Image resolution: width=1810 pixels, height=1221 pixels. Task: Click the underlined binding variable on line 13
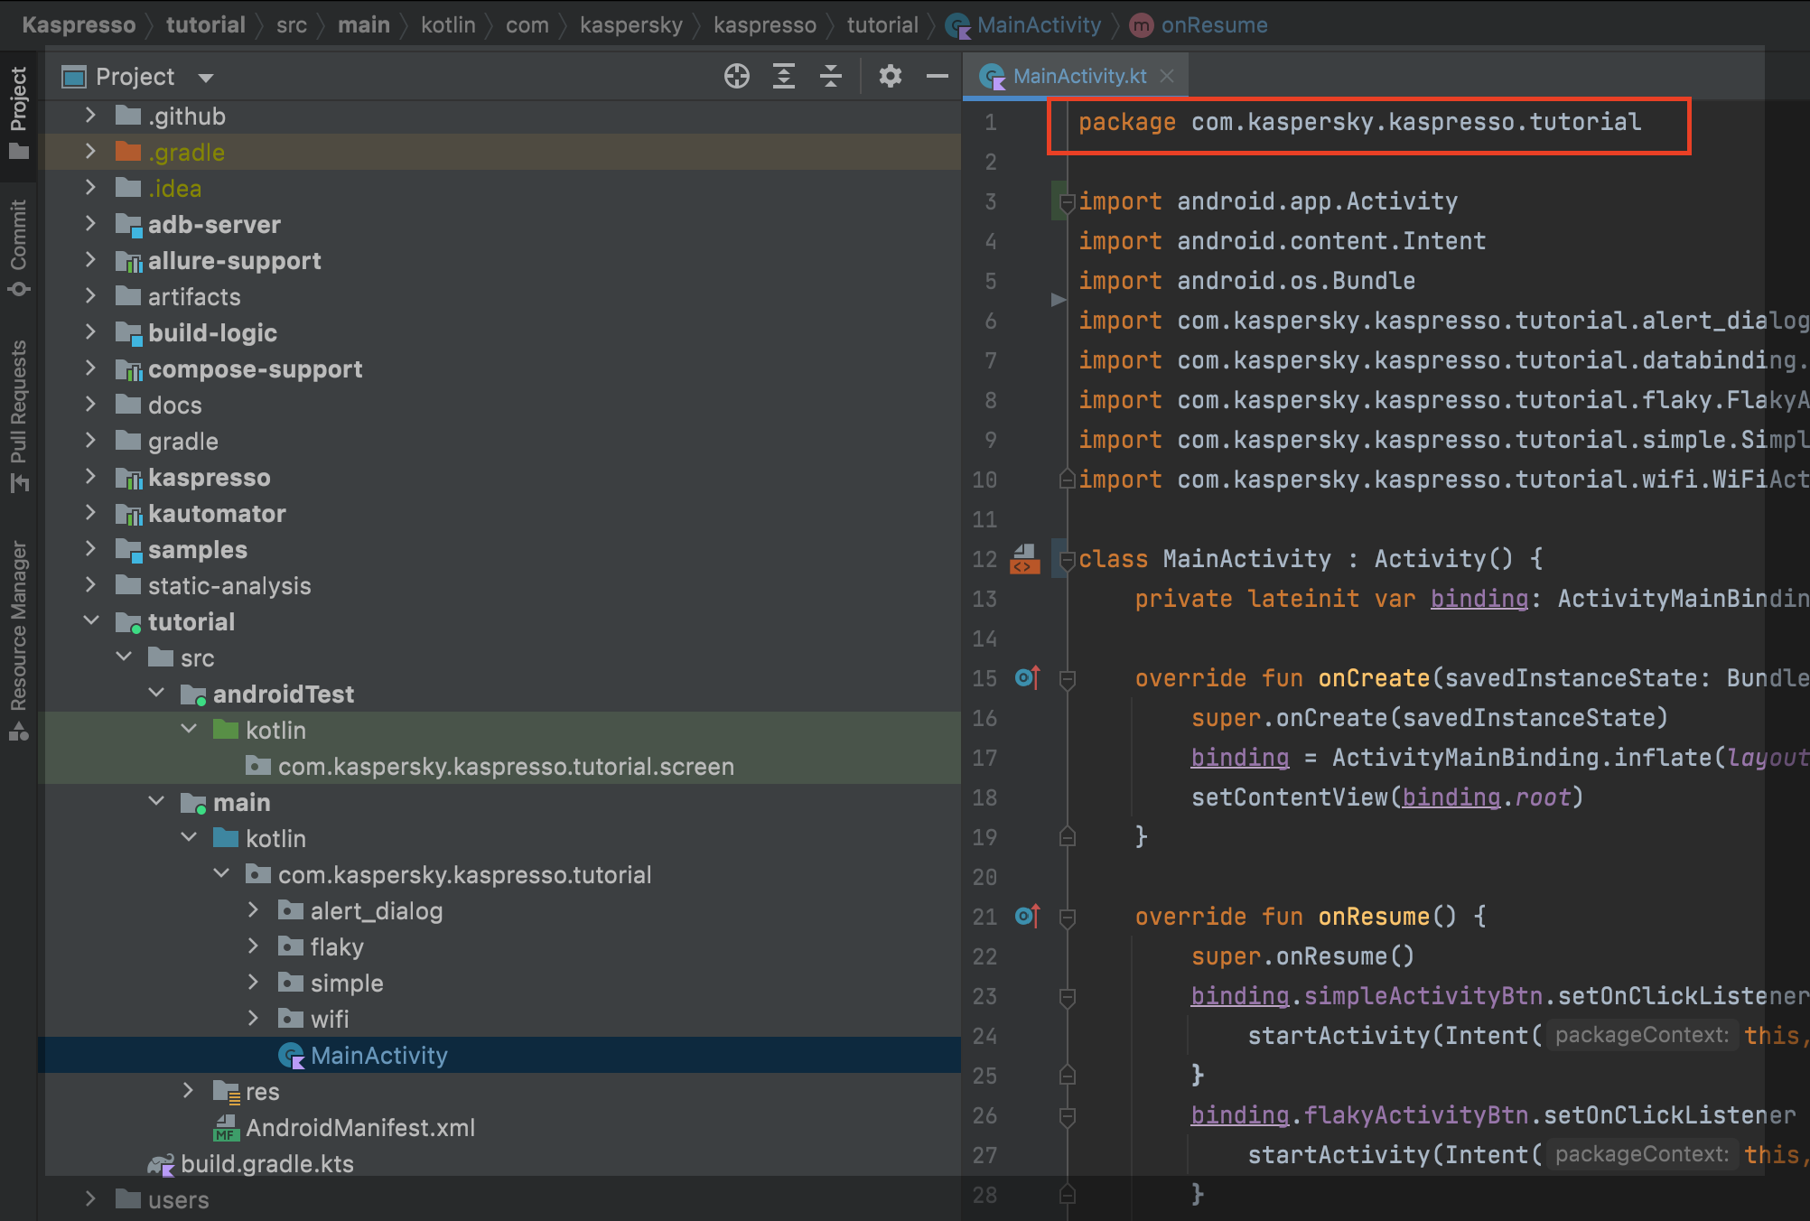click(x=1479, y=598)
